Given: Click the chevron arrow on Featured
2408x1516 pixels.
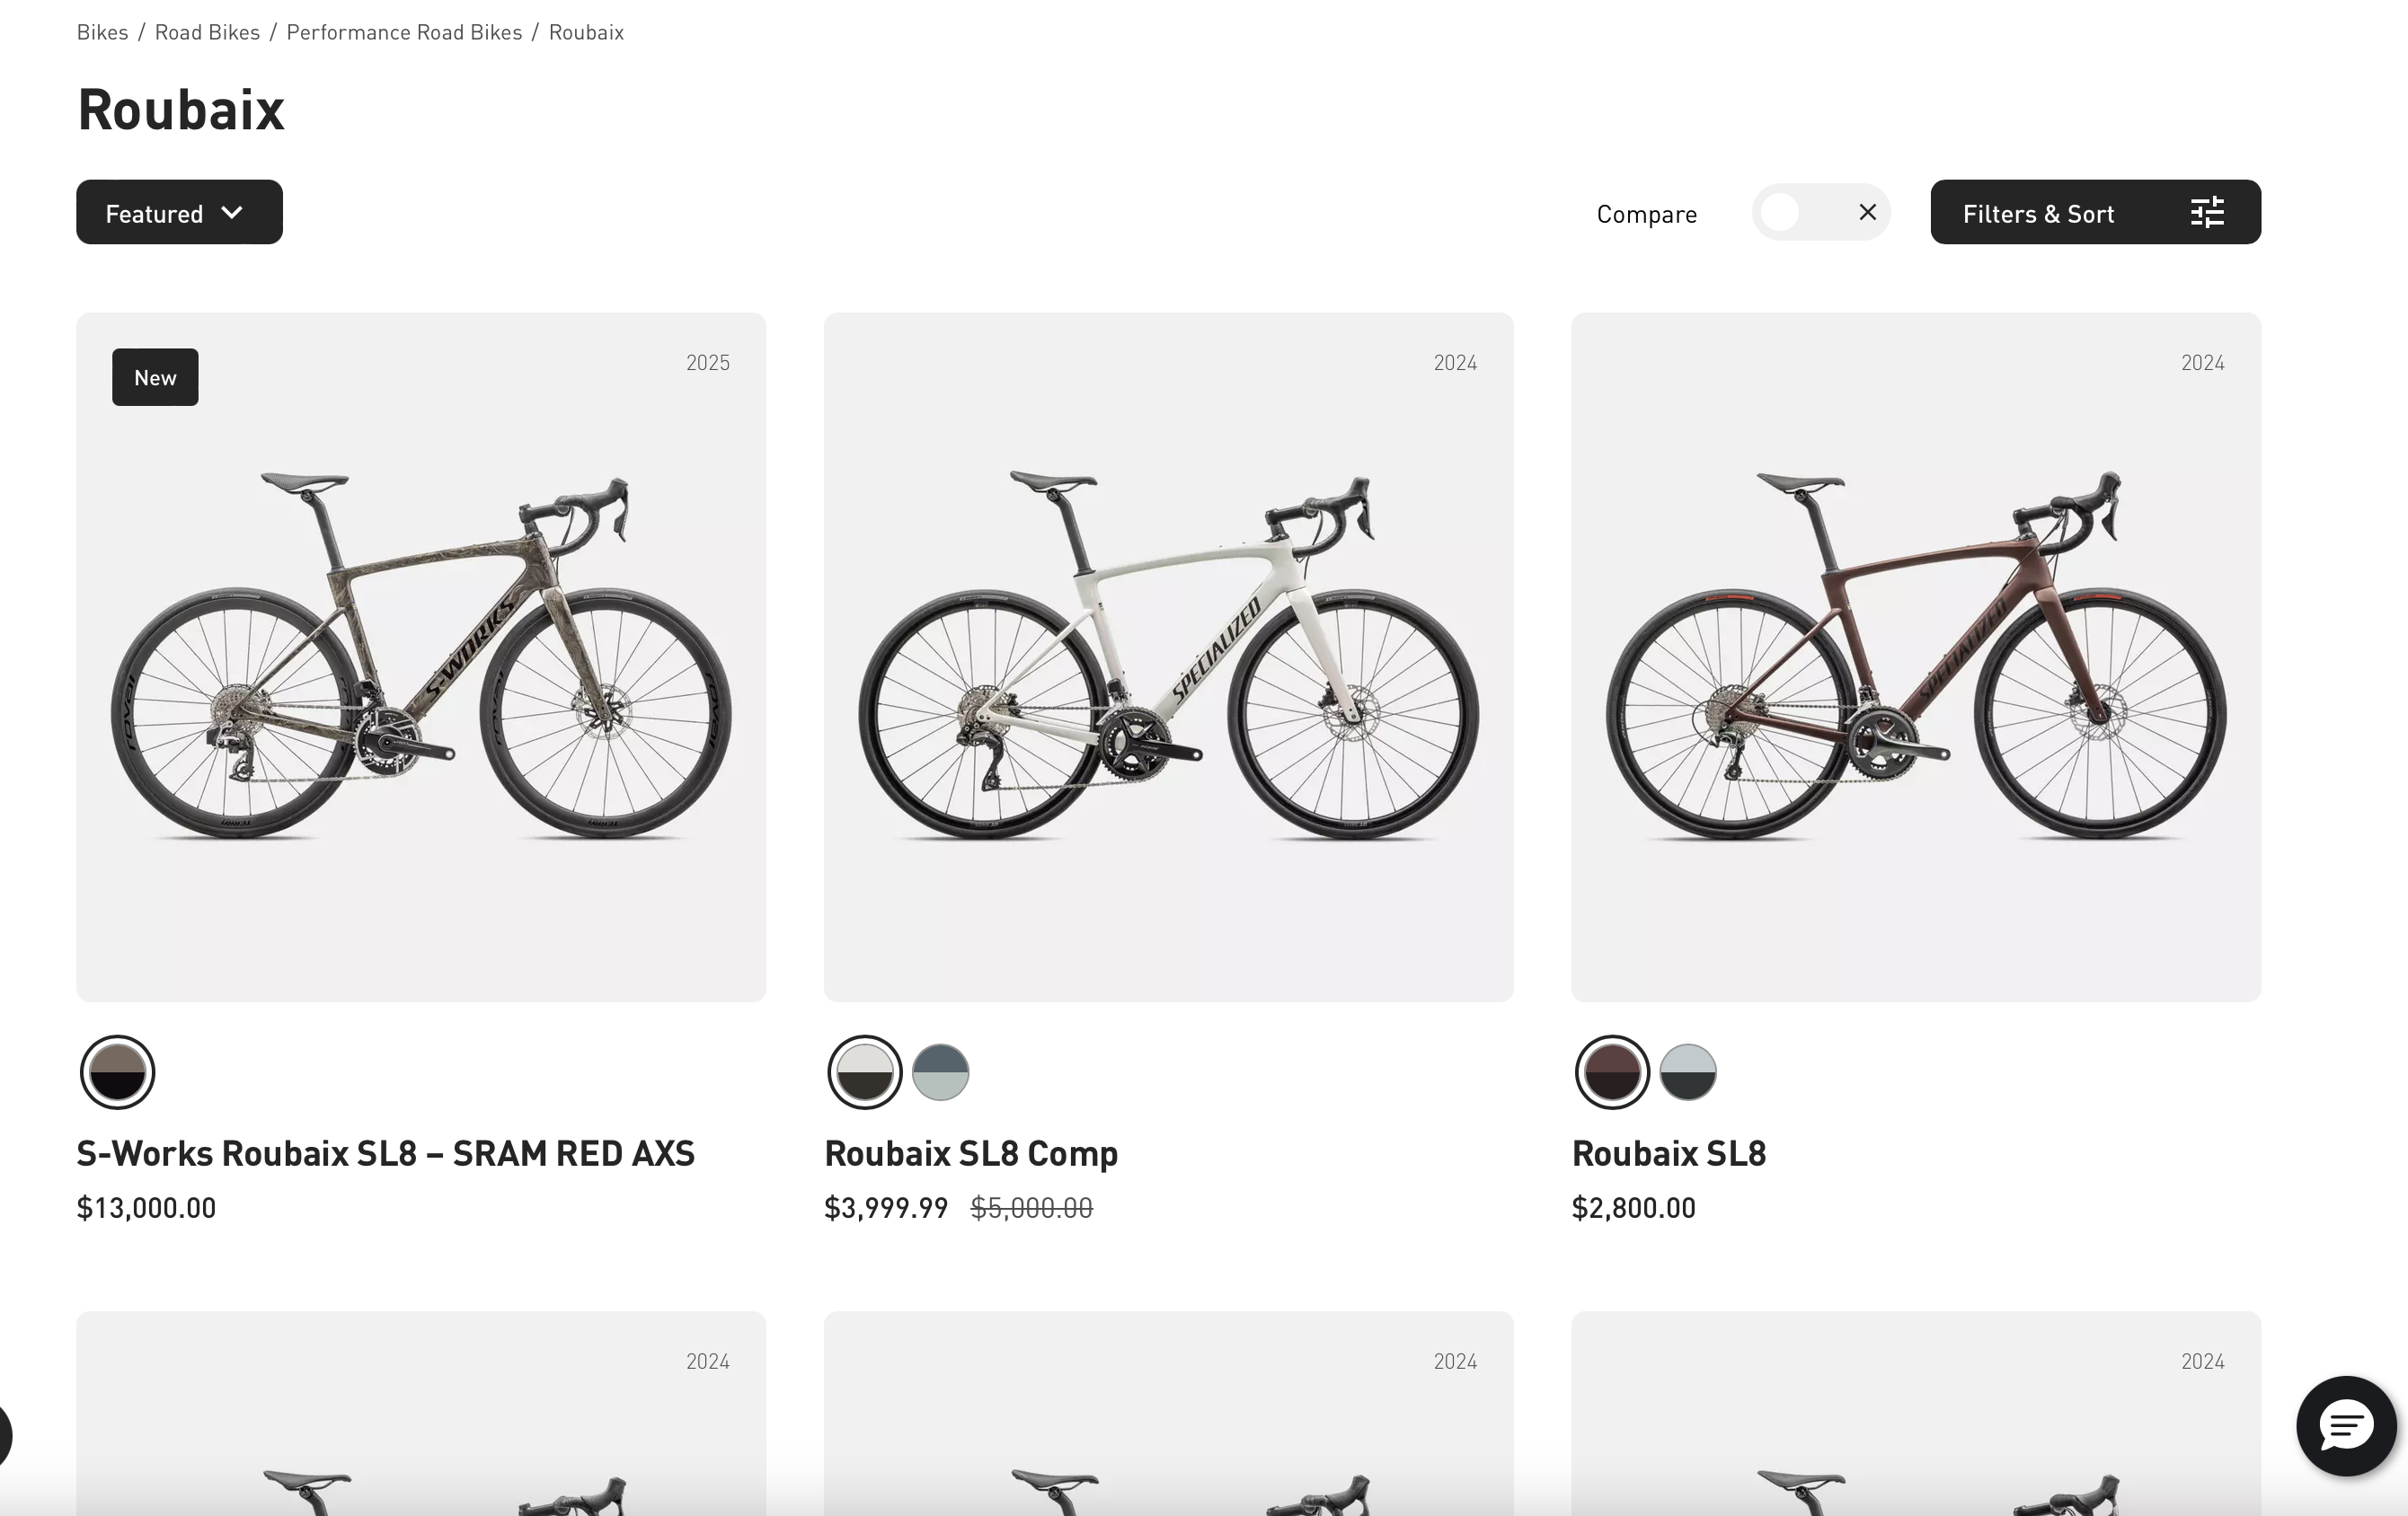Looking at the screenshot, I should 232,212.
